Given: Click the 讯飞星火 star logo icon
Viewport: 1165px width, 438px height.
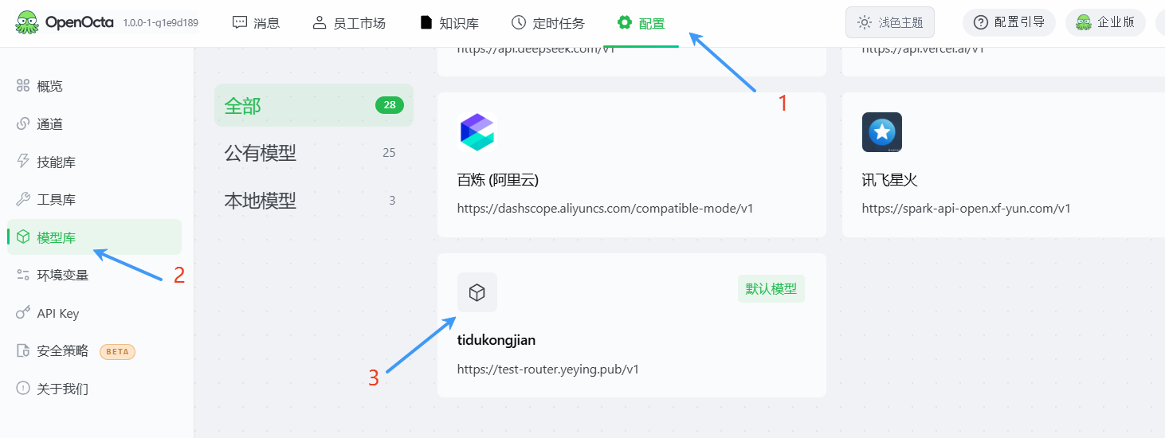Looking at the screenshot, I should tap(882, 132).
